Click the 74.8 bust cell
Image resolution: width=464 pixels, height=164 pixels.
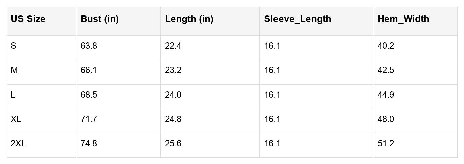click(x=89, y=144)
